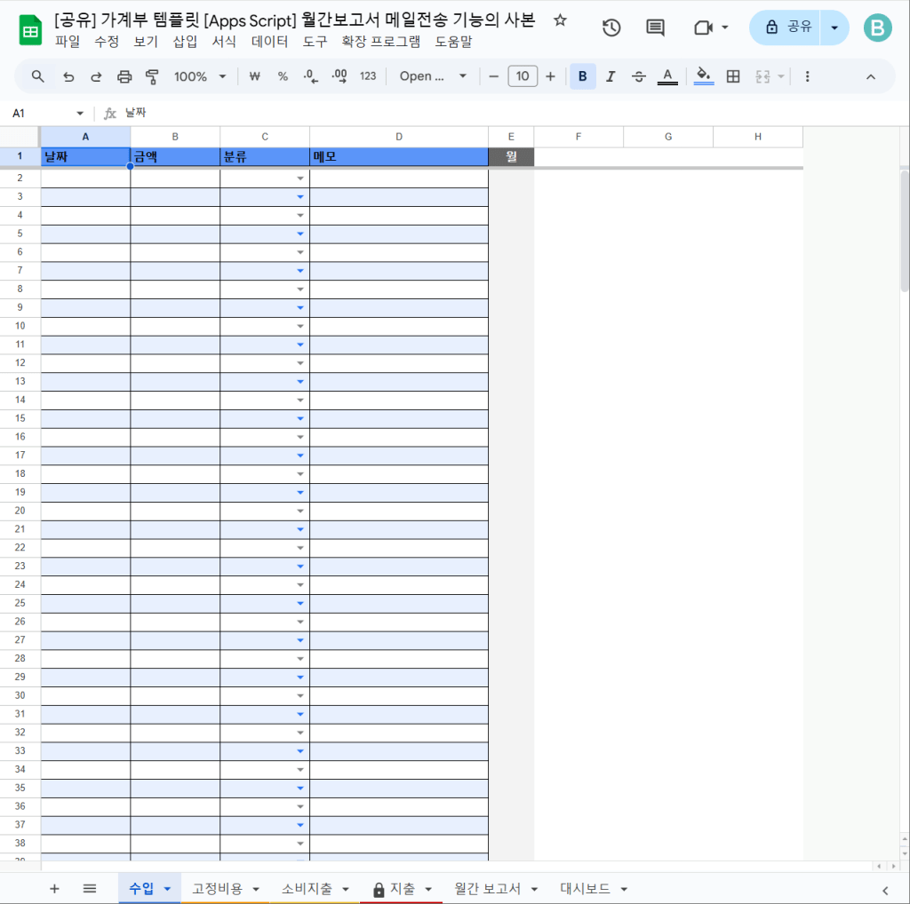Viewport: 910px width, 904px height.
Task: Click the 공유 share button
Action: coord(786,28)
